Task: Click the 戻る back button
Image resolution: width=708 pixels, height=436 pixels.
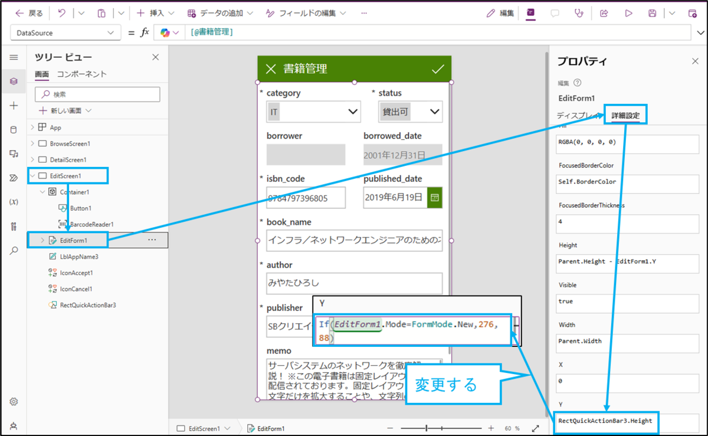Action: tap(29, 13)
